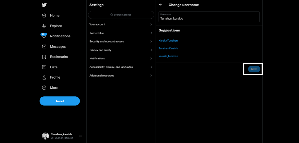The width and height of the screenshot is (299, 143).
Task: Select the KarakisTunahan username suggestion
Action: click(168, 41)
